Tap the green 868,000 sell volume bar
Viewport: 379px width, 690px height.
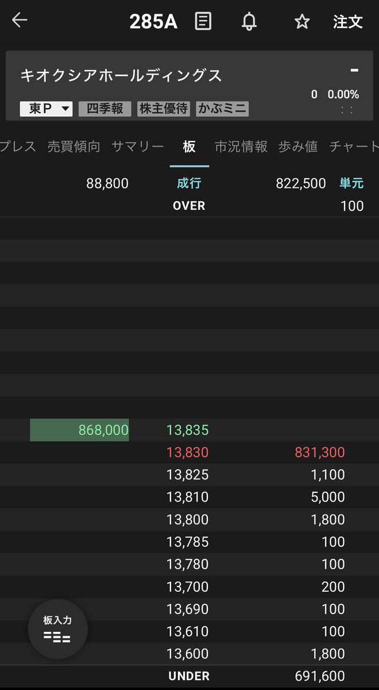pos(79,430)
